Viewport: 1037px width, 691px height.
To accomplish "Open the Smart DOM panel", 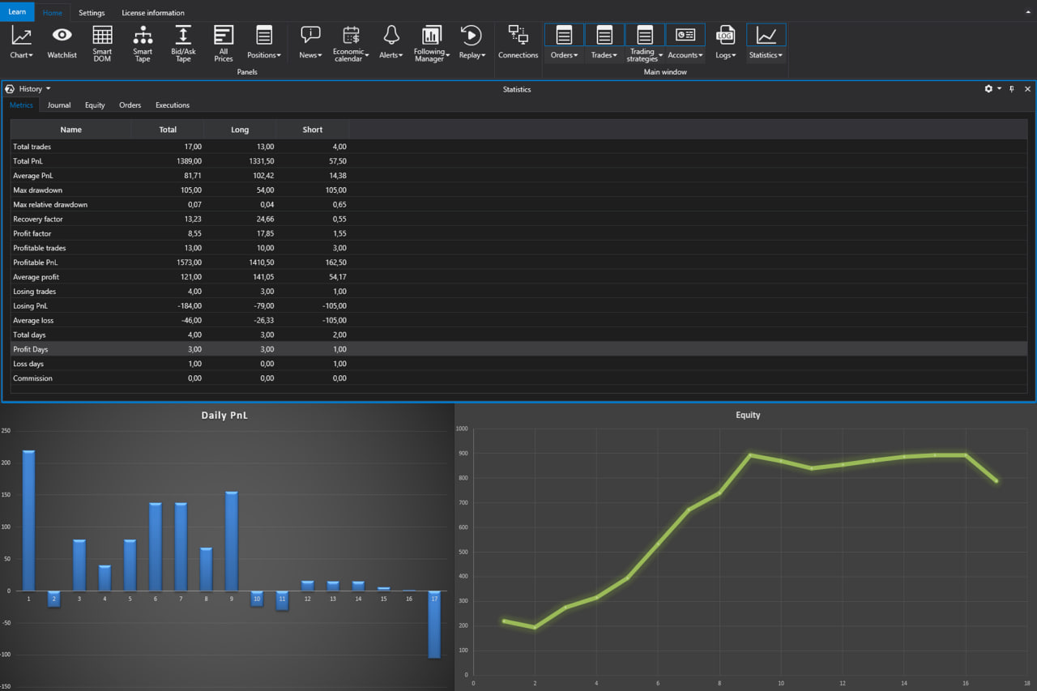I will point(102,42).
